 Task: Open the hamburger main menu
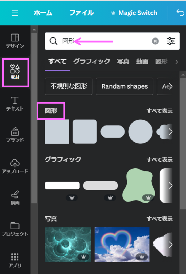tap(15, 13)
